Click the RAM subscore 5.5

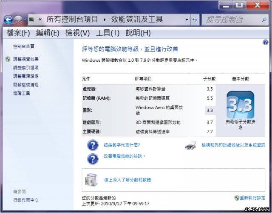(x=210, y=98)
